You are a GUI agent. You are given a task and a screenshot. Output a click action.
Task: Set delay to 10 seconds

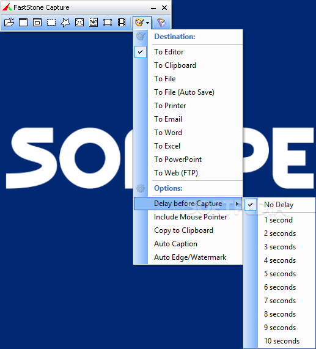280,341
